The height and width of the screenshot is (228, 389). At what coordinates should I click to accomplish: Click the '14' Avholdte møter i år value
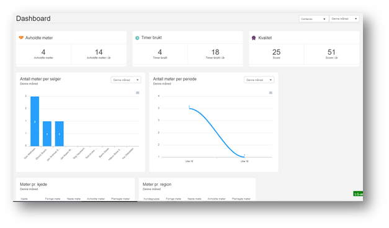[x=99, y=52]
